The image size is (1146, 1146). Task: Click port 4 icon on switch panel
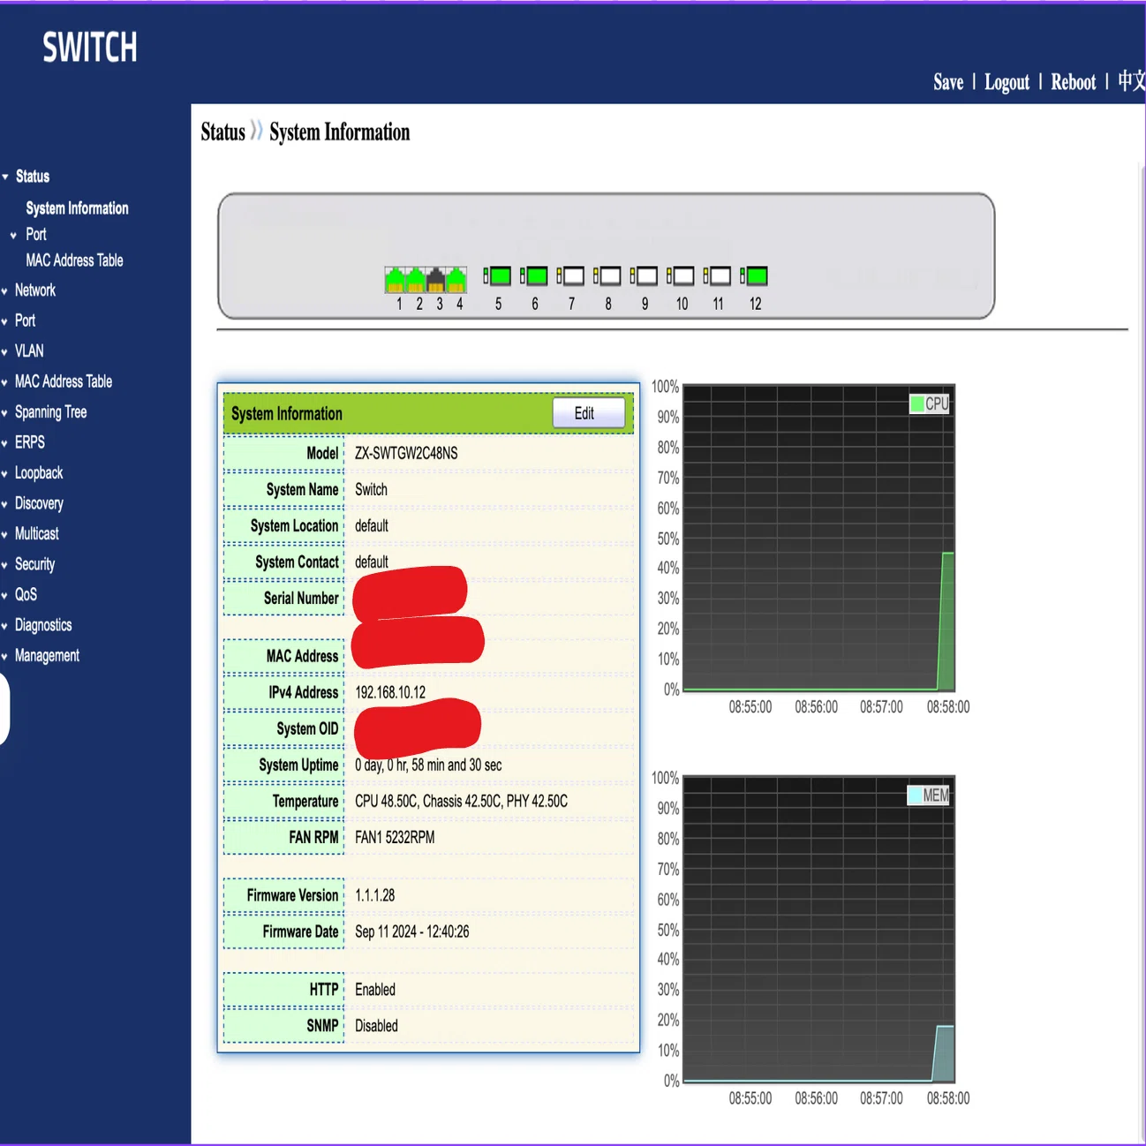click(456, 280)
